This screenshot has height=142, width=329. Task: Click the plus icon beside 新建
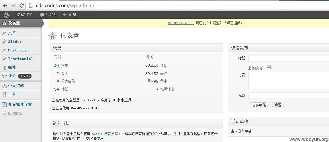tap(65, 15)
